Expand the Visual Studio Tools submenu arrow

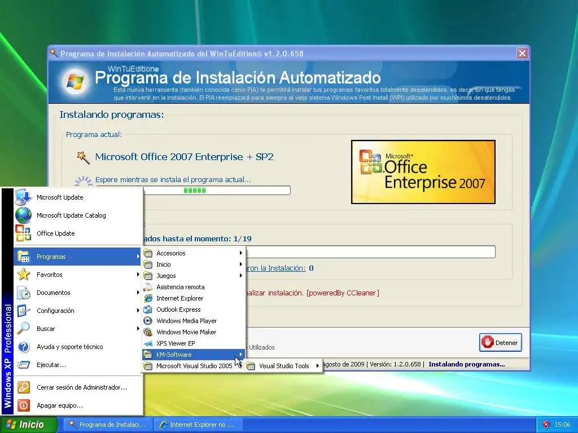(x=317, y=365)
